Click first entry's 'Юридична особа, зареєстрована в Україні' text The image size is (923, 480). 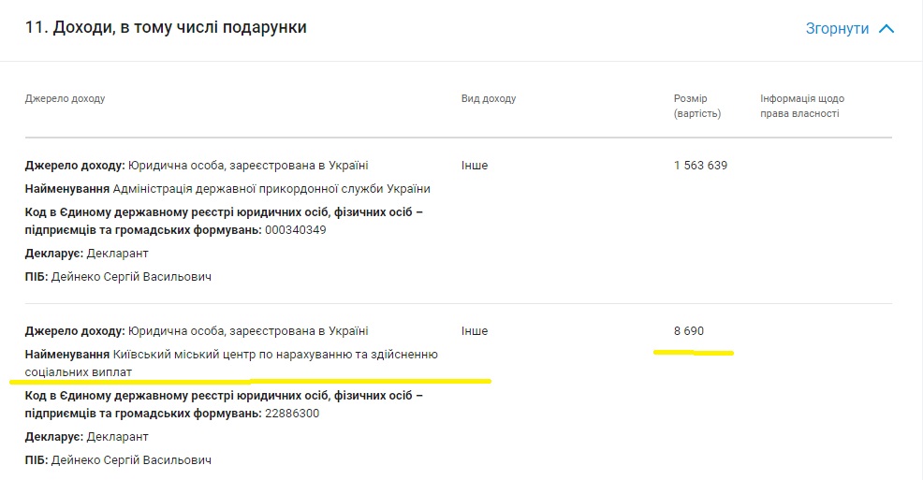click(248, 166)
